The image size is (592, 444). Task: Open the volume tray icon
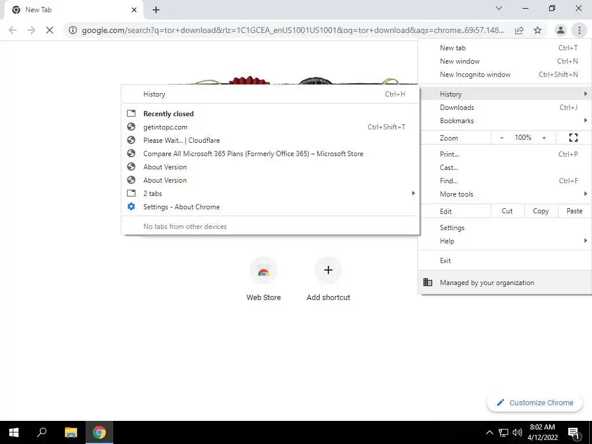pos(517,432)
